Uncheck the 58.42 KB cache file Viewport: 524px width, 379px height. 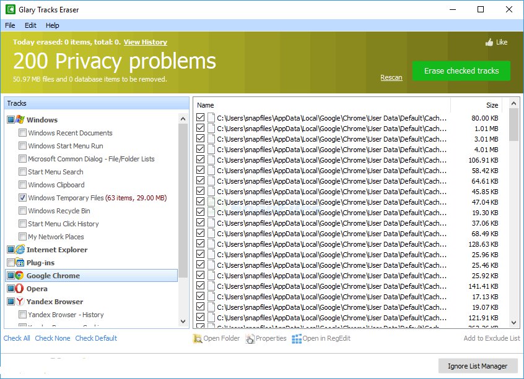coord(201,170)
